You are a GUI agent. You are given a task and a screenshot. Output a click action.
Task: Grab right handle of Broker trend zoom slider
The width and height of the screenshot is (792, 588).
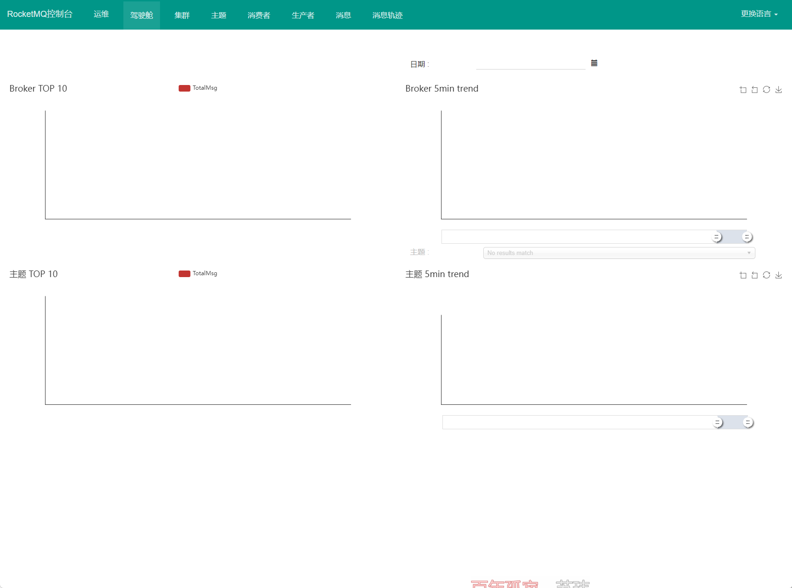pyautogui.click(x=747, y=237)
